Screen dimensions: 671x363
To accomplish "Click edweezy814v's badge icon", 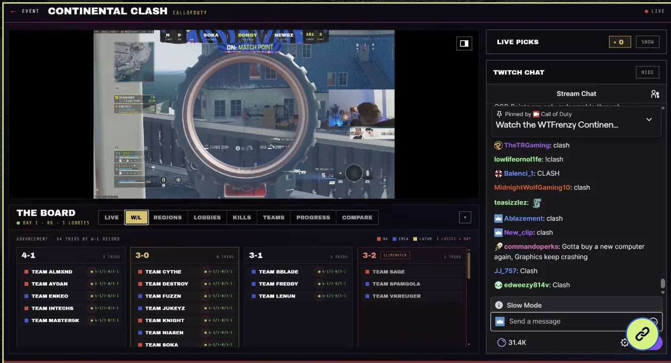I will [498, 285].
